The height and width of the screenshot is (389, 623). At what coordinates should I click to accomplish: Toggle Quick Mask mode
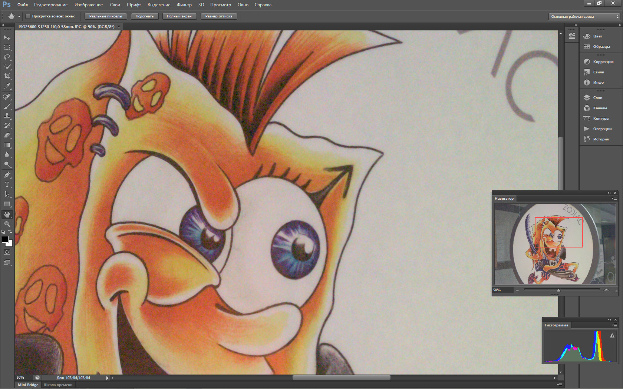7,252
